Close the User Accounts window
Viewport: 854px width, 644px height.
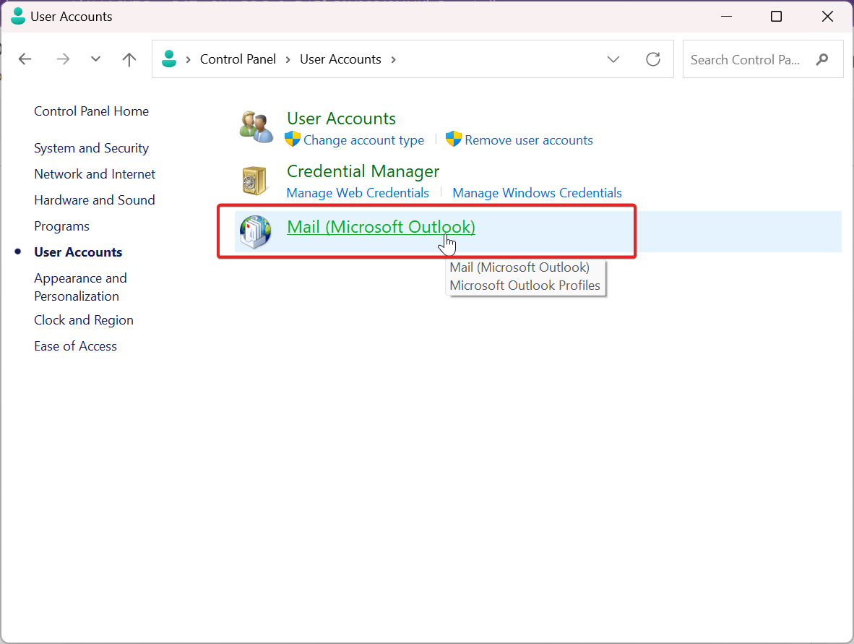[827, 17]
